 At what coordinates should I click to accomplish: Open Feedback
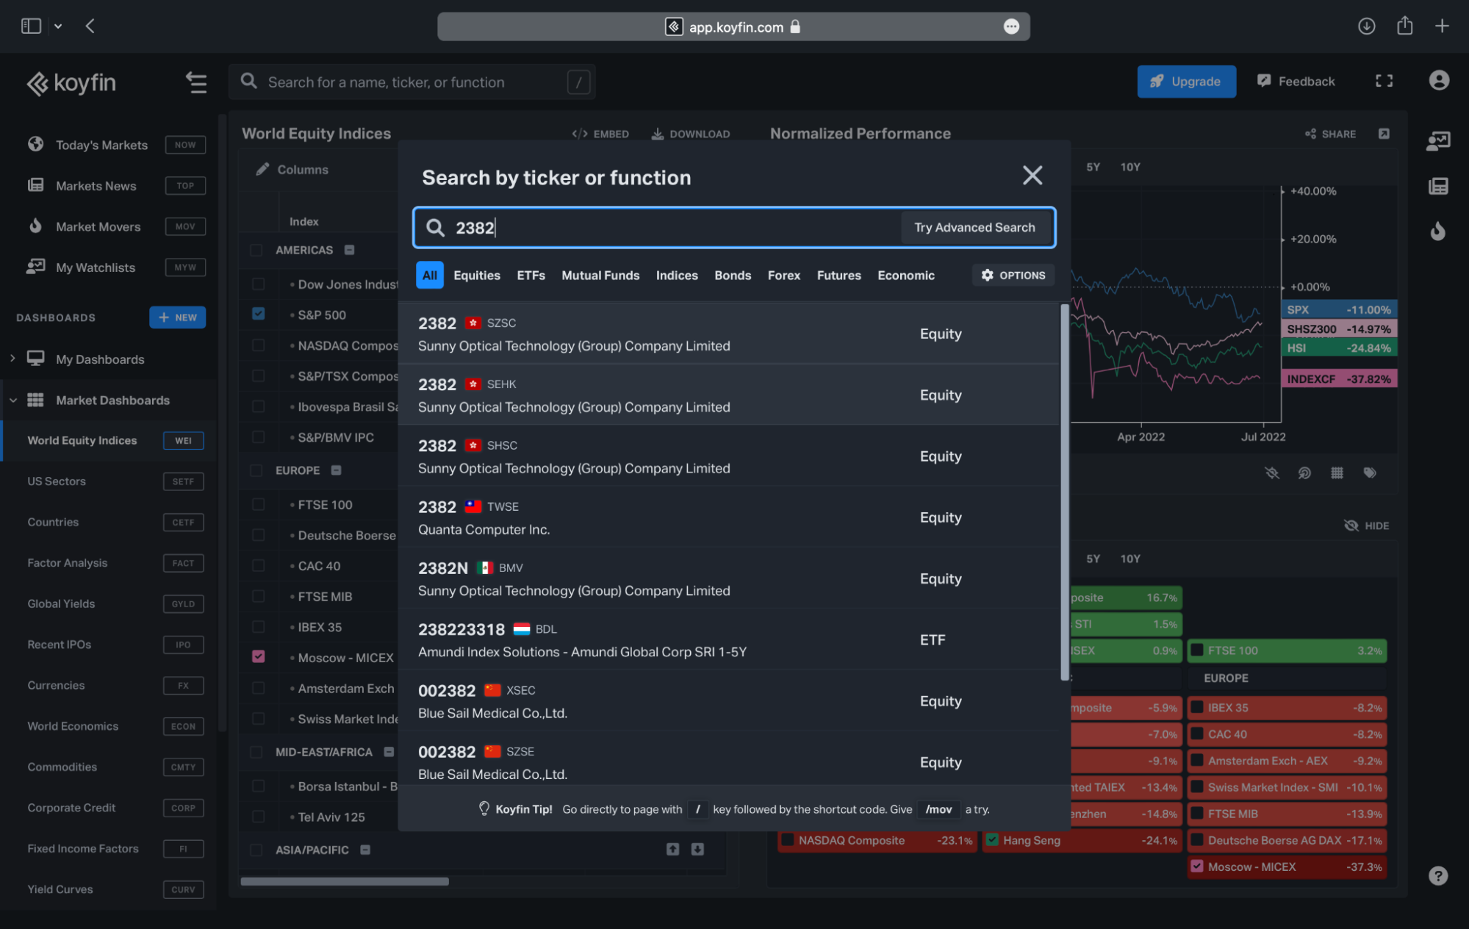(1296, 81)
